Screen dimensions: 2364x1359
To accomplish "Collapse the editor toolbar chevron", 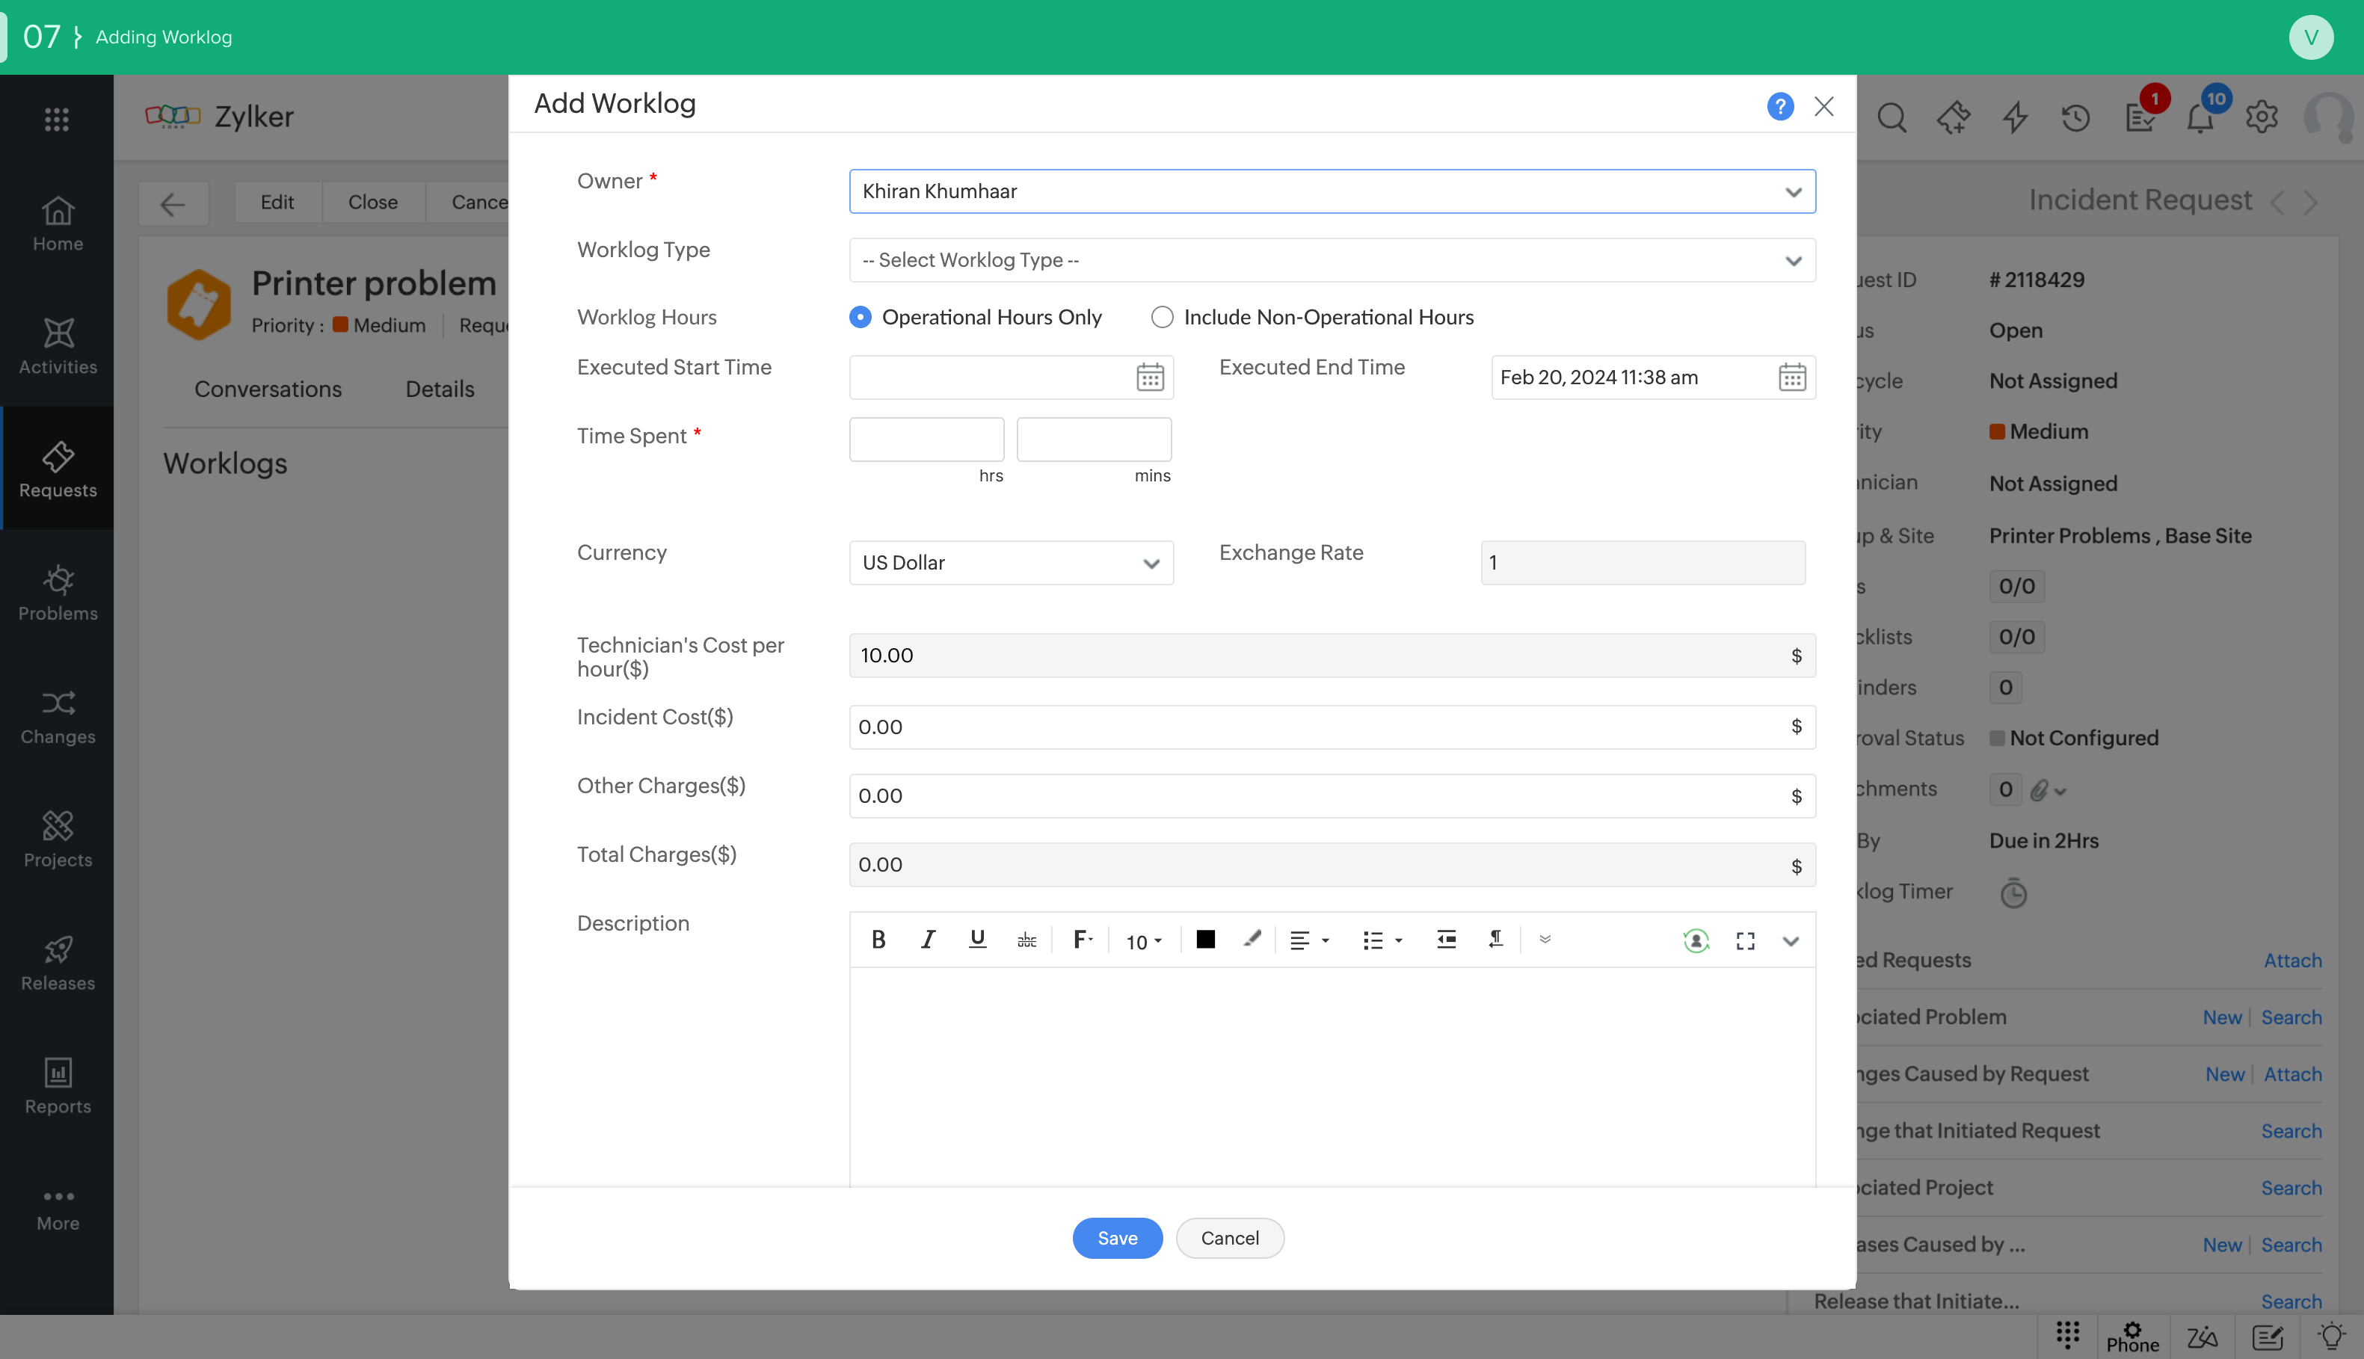I will 1790,941.
